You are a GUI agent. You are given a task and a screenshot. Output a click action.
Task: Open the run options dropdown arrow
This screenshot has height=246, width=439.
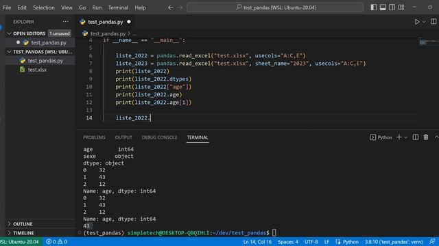[x=424, y=22]
